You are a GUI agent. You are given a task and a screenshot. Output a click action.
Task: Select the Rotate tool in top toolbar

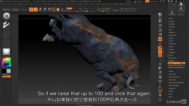pyautogui.click(x=49, y=10)
